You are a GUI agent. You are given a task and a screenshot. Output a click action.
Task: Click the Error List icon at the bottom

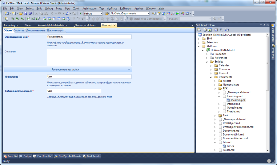click(5, 156)
